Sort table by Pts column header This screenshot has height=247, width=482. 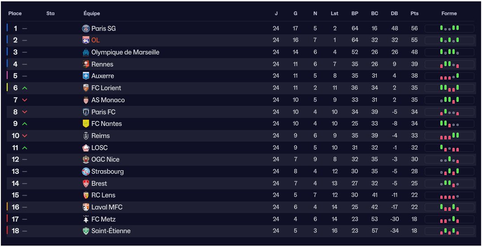pos(414,13)
